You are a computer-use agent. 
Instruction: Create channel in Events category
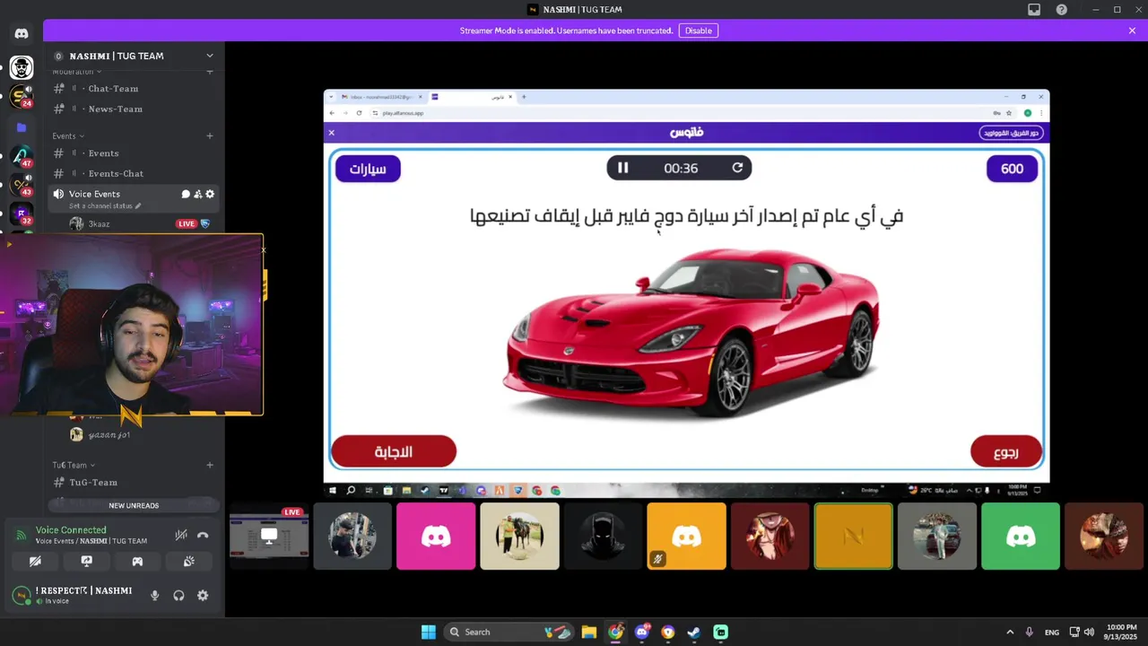[210, 136]
